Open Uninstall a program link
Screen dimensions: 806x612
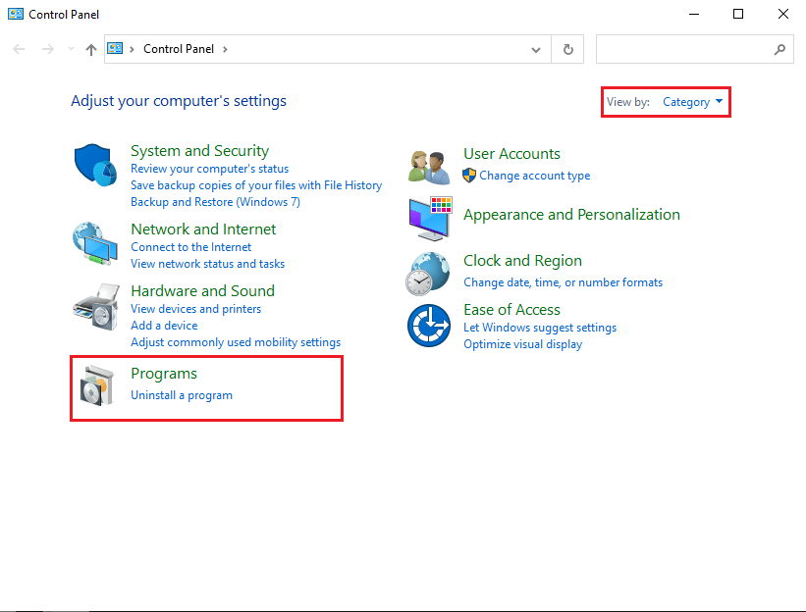click(182, 395)
